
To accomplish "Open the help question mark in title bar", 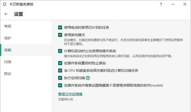I will coord(161,4).
